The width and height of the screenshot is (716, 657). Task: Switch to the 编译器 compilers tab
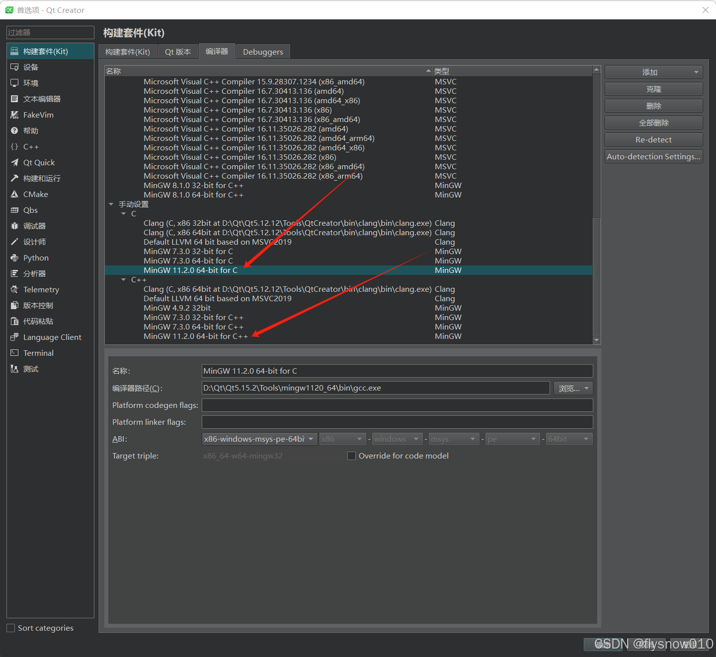(217, 51)
